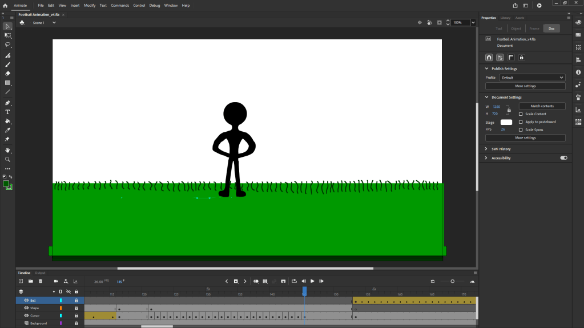Viewport: 584px width, 328px height.
Task: Click the Match contents button
Action: pos(542,106)
